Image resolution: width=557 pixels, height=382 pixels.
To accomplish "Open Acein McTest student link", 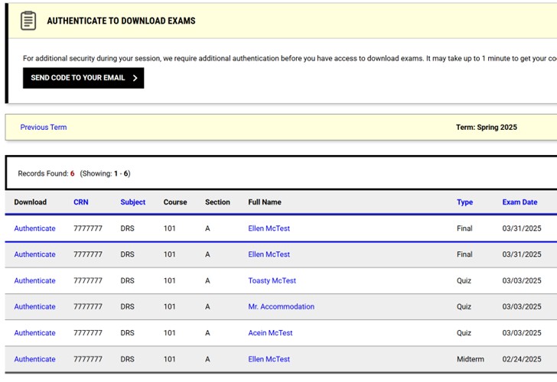I will point(270,332).
